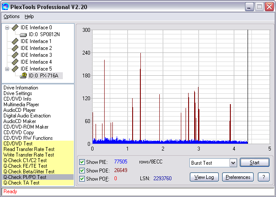
Task: Open AudioCD Maker
Action: pyautogui.click(x=19, y=121)
